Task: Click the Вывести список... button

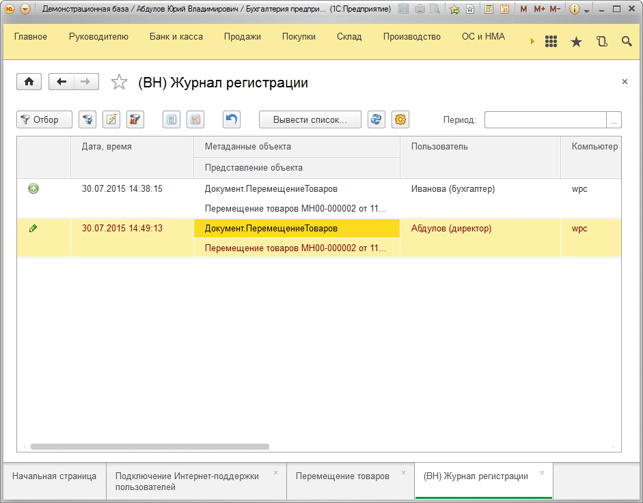Action: [x=310, y=119]
